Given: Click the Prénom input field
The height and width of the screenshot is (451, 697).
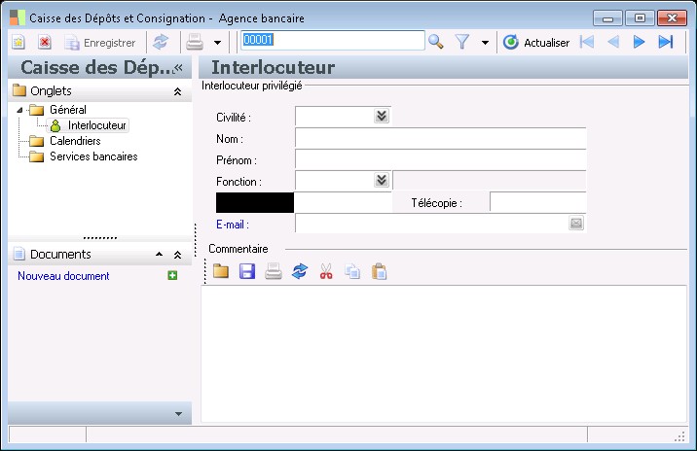Looking at the screenshot, I should click(x=441, y=159).
